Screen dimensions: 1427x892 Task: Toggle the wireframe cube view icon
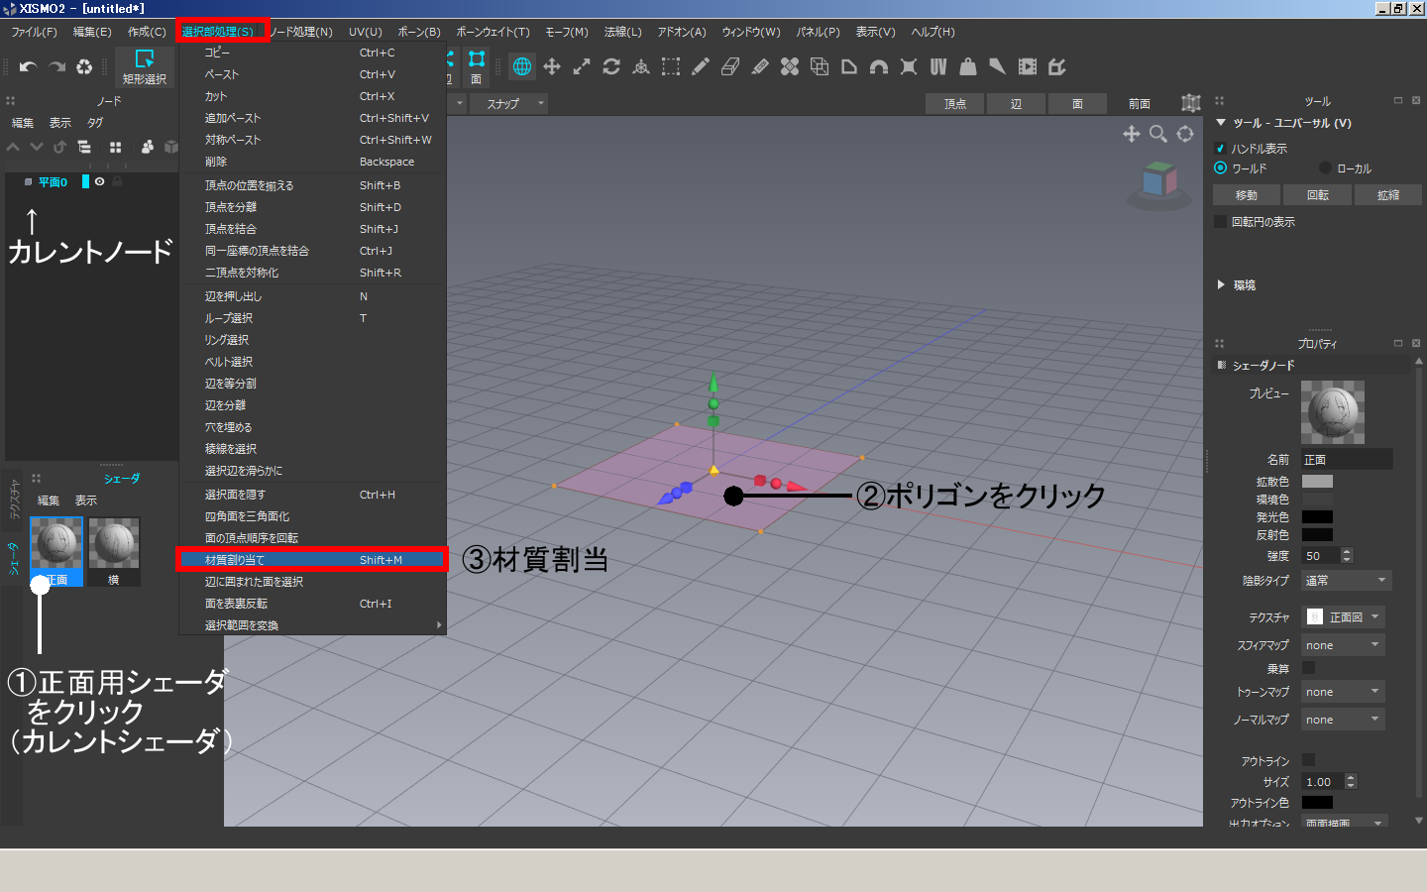(1191, 103)
